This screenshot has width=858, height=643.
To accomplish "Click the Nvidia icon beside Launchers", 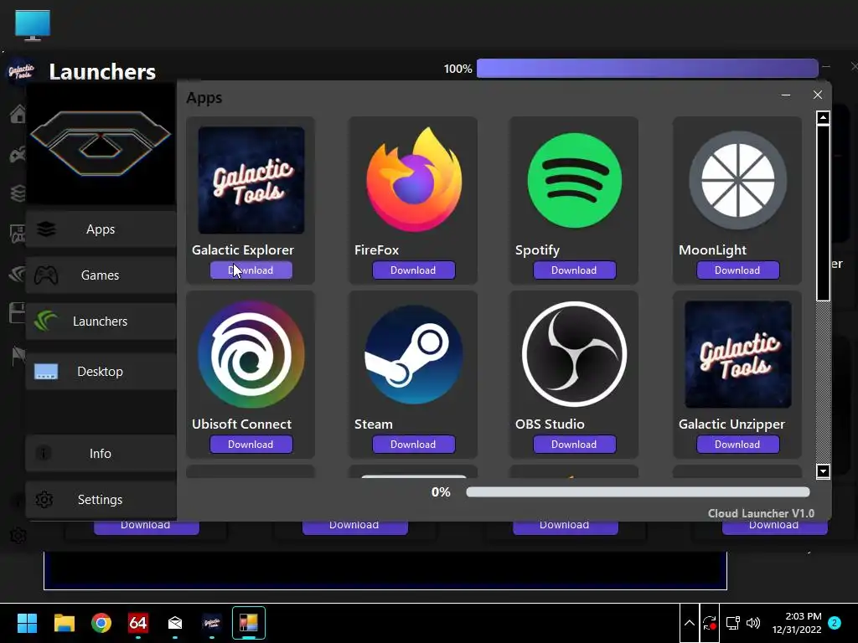I will coord(45,321).
